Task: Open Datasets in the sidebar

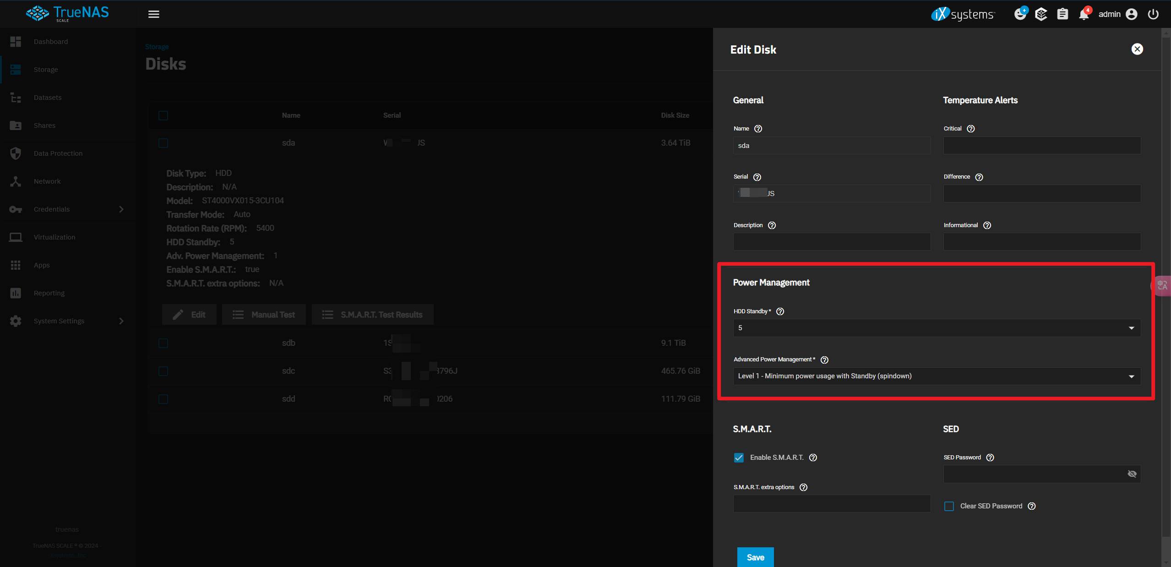Action: tap(48, 98)
